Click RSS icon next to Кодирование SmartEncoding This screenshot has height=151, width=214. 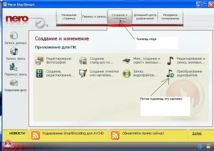35,136
